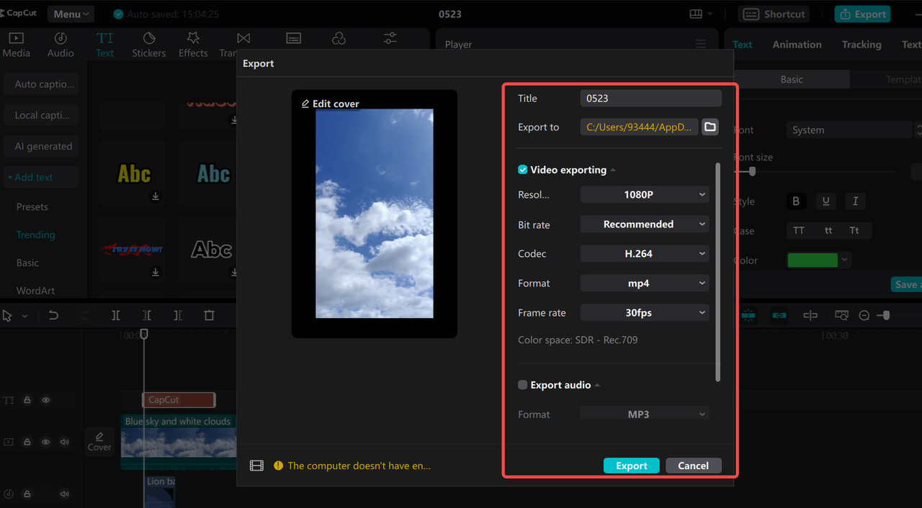Browse export folder with folder icon
The width and height of the screenshot is (922, 508).
[710, 127]
